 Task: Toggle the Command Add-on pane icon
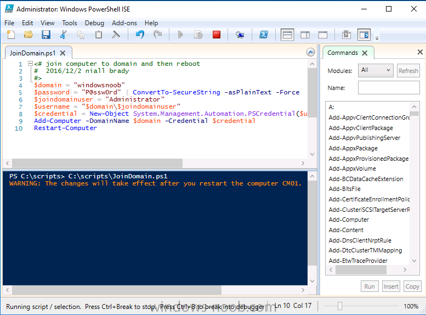tap(364, 35)
